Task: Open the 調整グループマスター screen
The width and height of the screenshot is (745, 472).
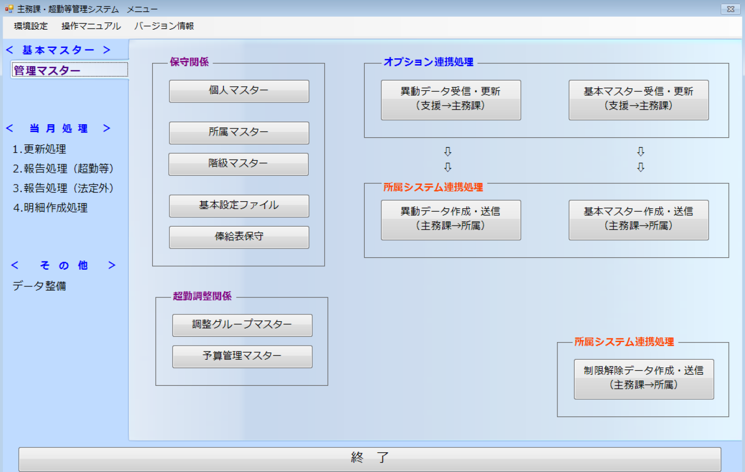Action: point(242,325)
